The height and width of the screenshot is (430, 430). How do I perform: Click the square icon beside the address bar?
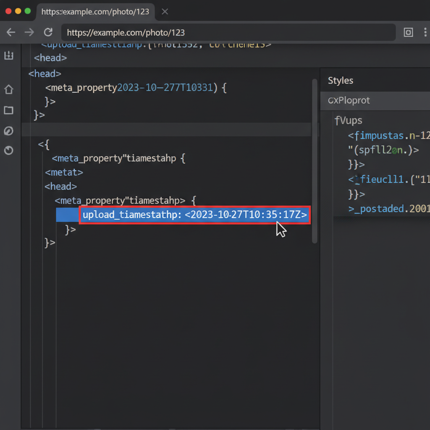pos(408,32)
